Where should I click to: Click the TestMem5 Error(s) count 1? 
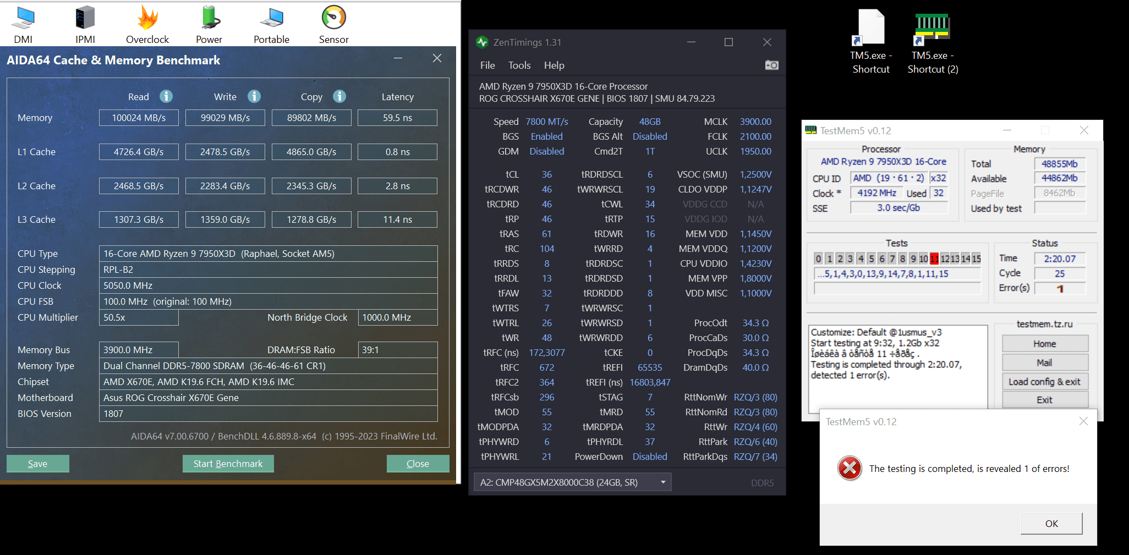[x=1060, y=288]
